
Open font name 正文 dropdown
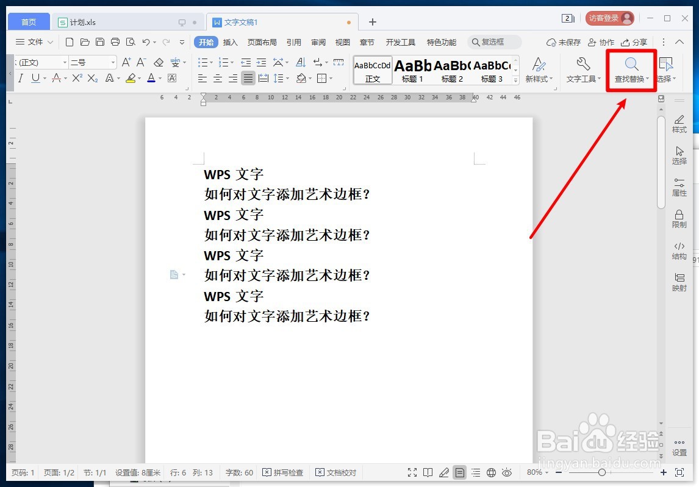[x=65, y=62]
